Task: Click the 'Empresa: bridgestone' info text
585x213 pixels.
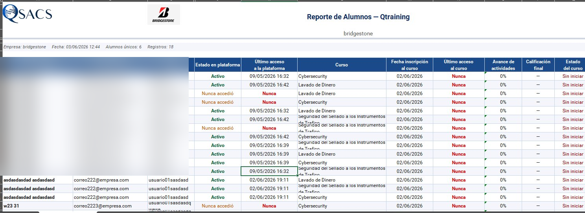Action: [x=24, y=47]
